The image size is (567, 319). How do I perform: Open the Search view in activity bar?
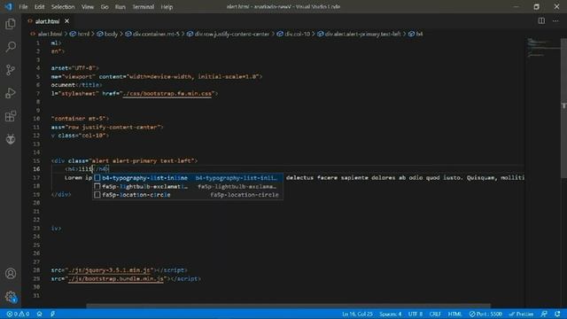click(11, 47)
